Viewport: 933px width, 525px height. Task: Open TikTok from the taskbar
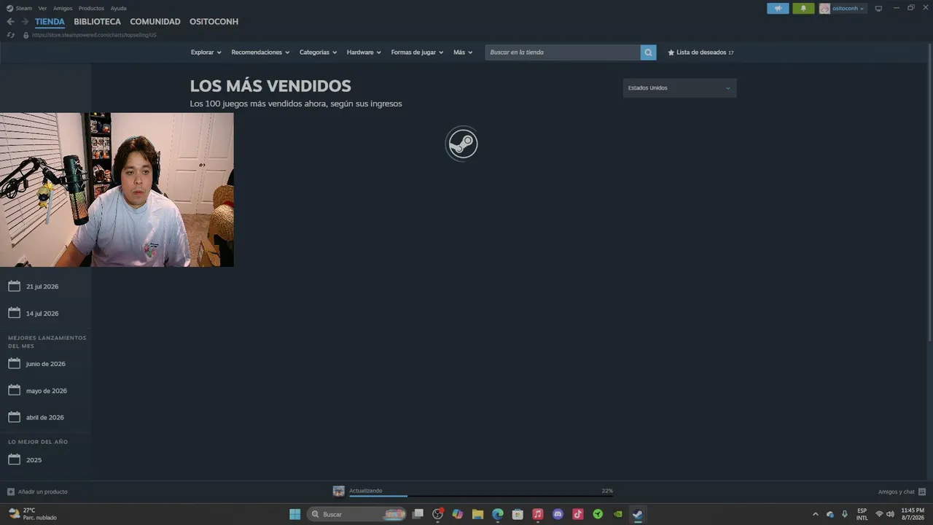tap(578, 514)
